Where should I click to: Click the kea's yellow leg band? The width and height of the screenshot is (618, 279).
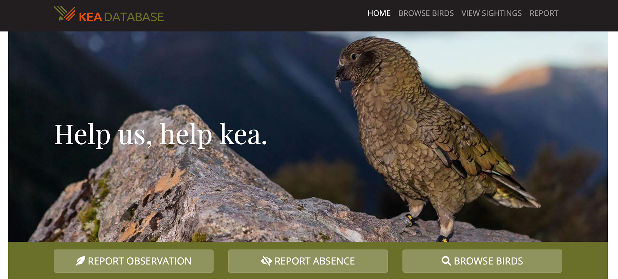[x=409, y=220]
